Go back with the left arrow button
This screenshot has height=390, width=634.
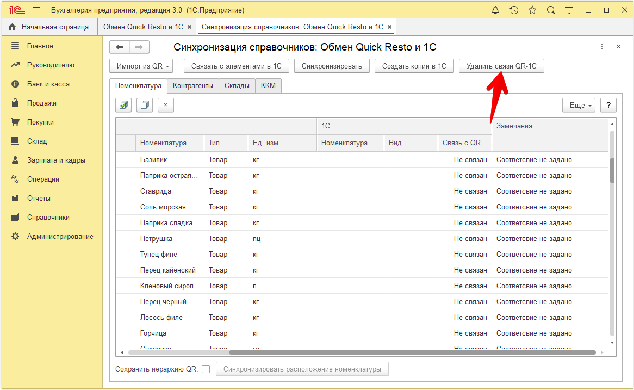(x=120, y=47)
